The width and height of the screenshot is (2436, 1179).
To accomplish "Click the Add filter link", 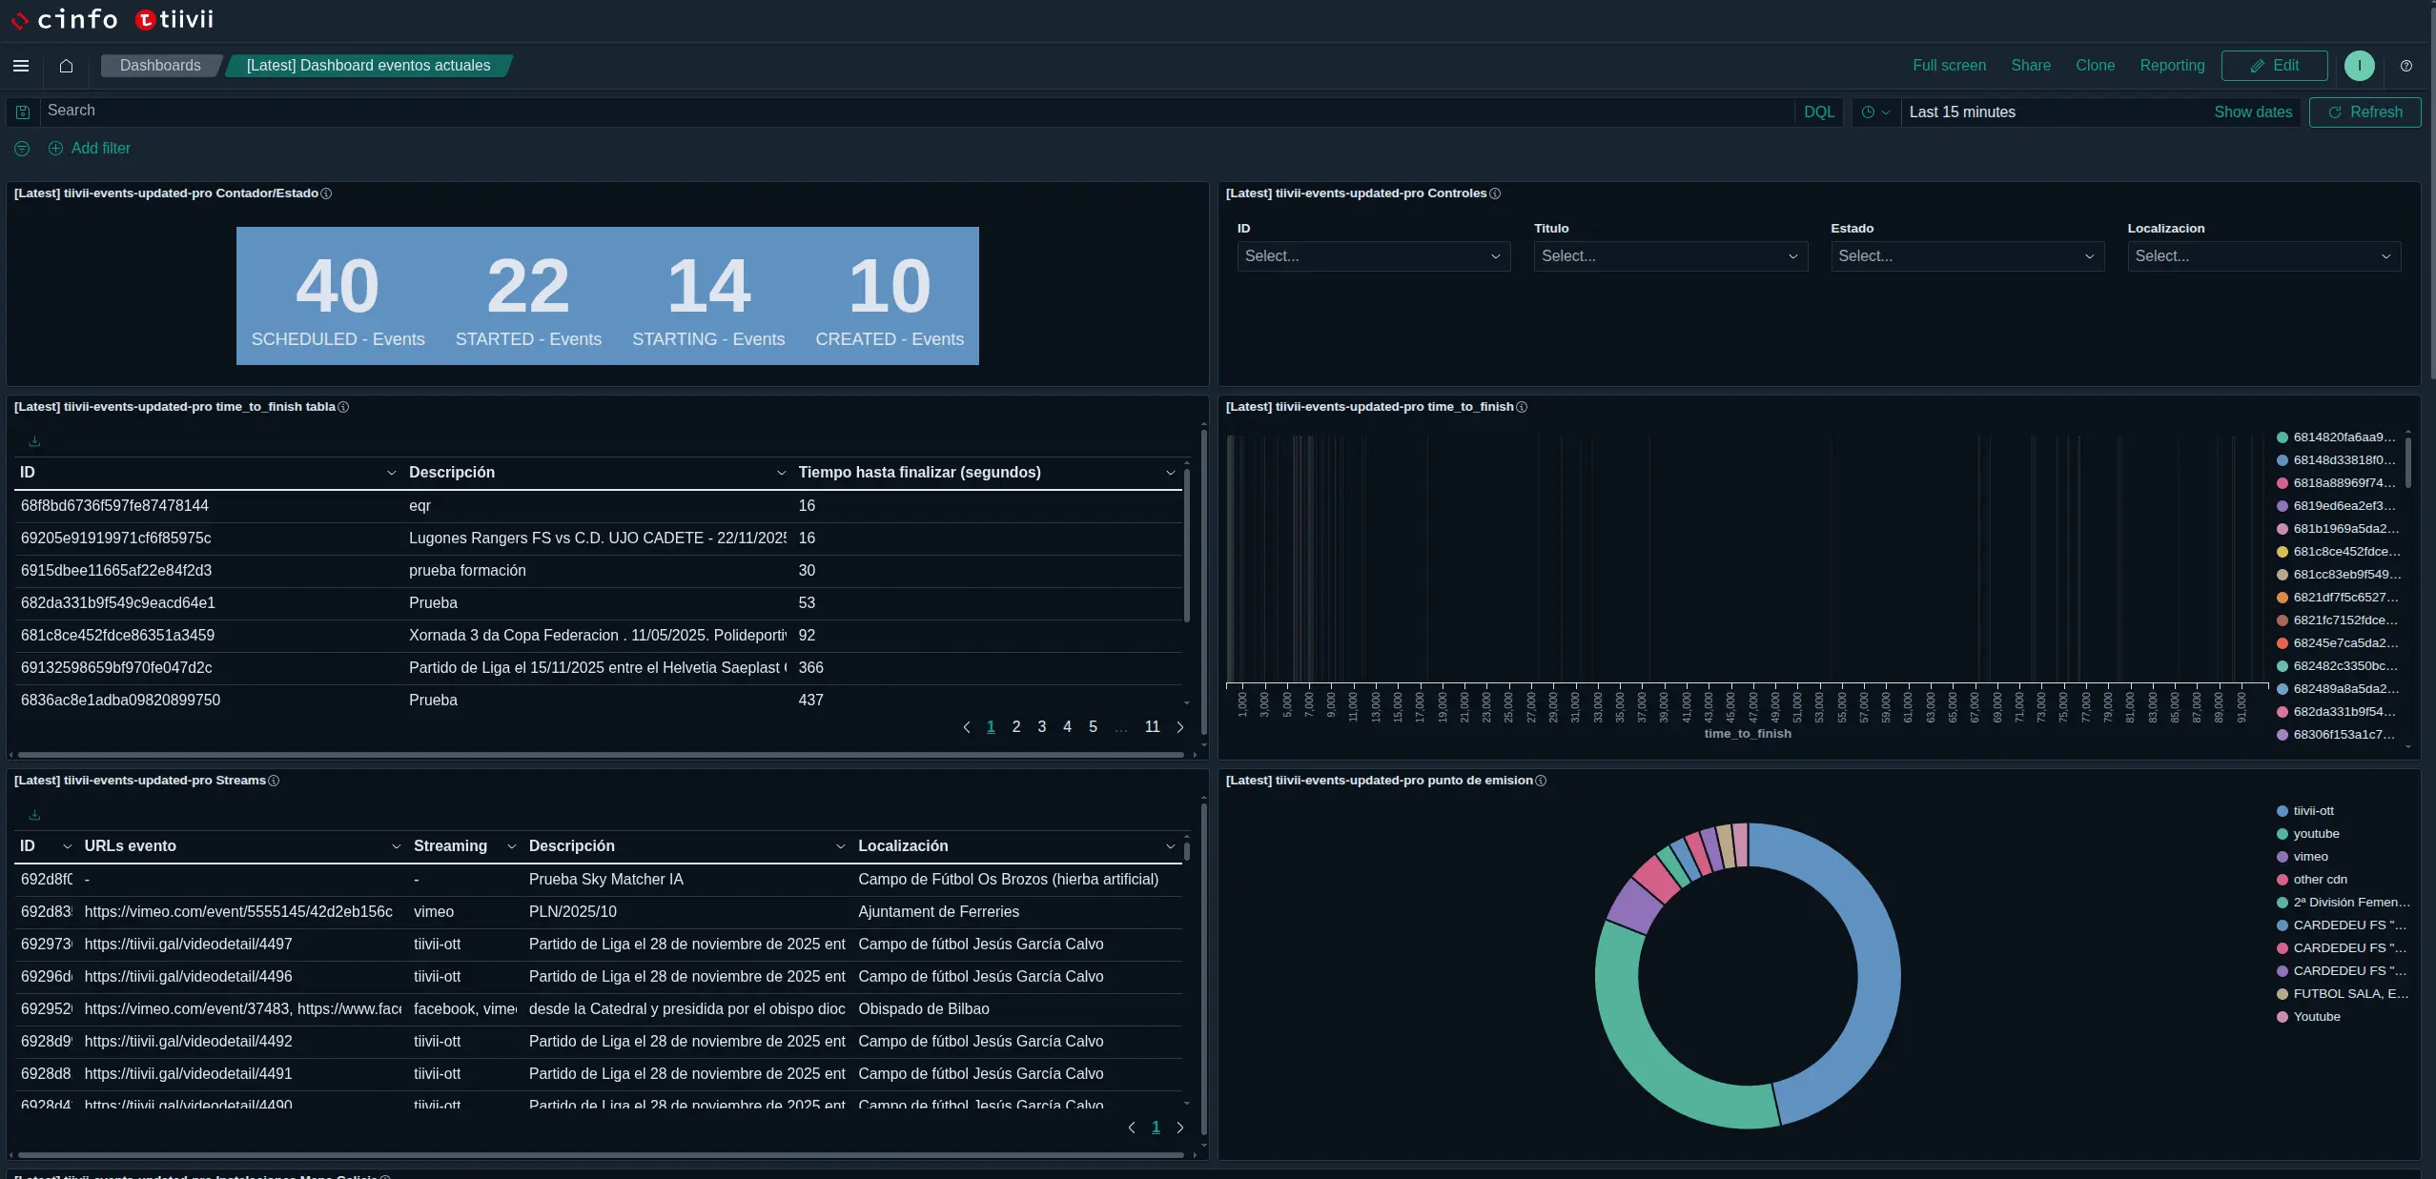I will click(x=100, y=149).
